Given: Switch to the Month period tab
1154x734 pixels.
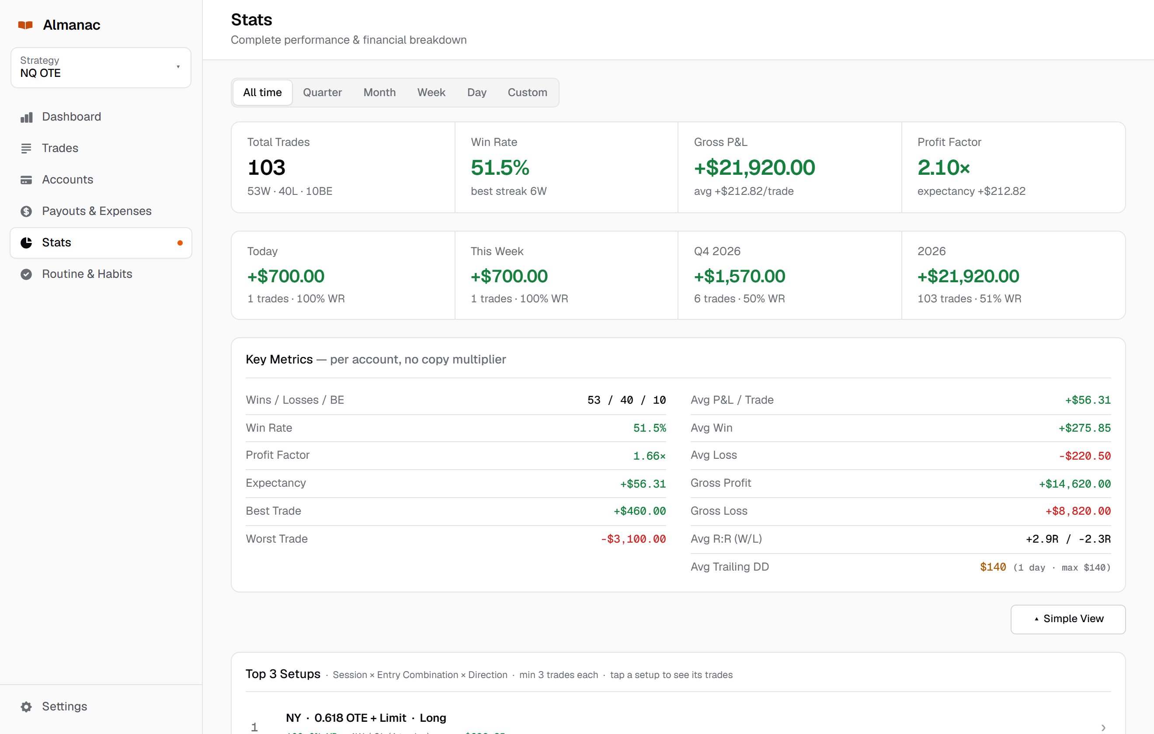Looking at the screenshot, I should [379, 93].
